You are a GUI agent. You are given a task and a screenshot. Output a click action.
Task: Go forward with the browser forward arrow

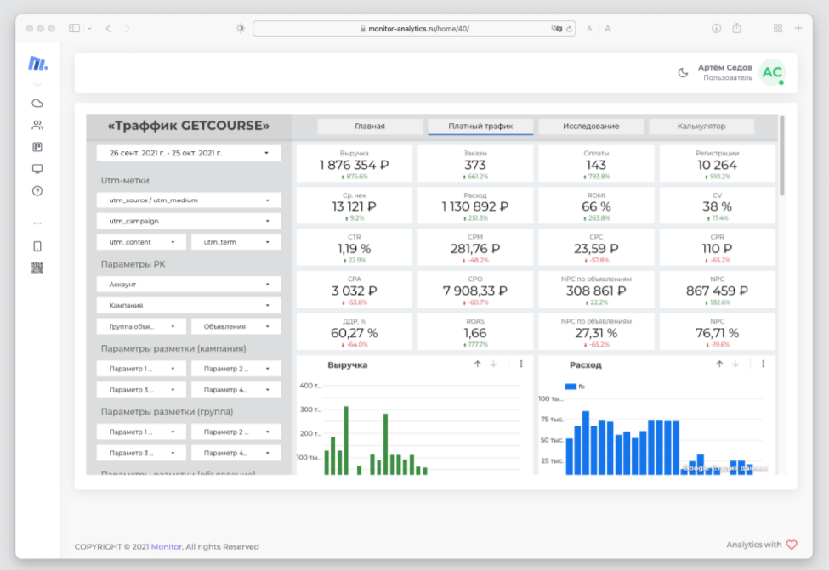click(x=127, y=29)
